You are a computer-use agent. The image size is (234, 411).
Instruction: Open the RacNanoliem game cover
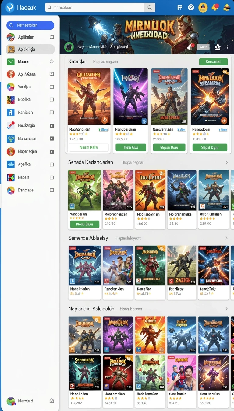click(x=89, y=97)
